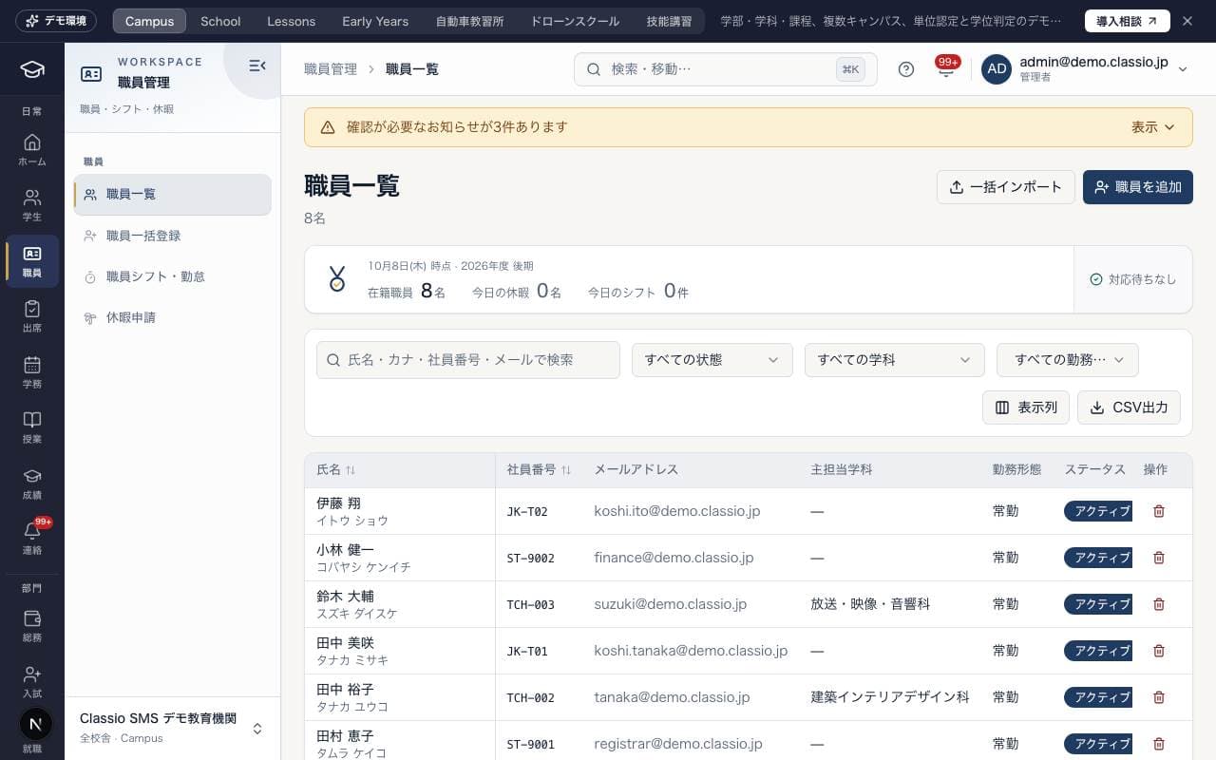Open General affairs (総務) wallet icon
Viewport: 1216px width, 760px height.
[32, 626]
